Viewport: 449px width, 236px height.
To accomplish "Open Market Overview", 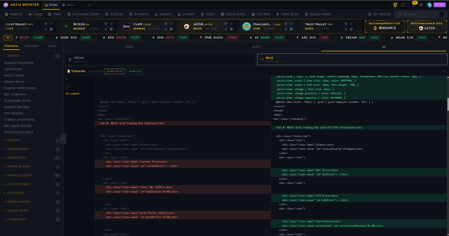I will [19, 63].
